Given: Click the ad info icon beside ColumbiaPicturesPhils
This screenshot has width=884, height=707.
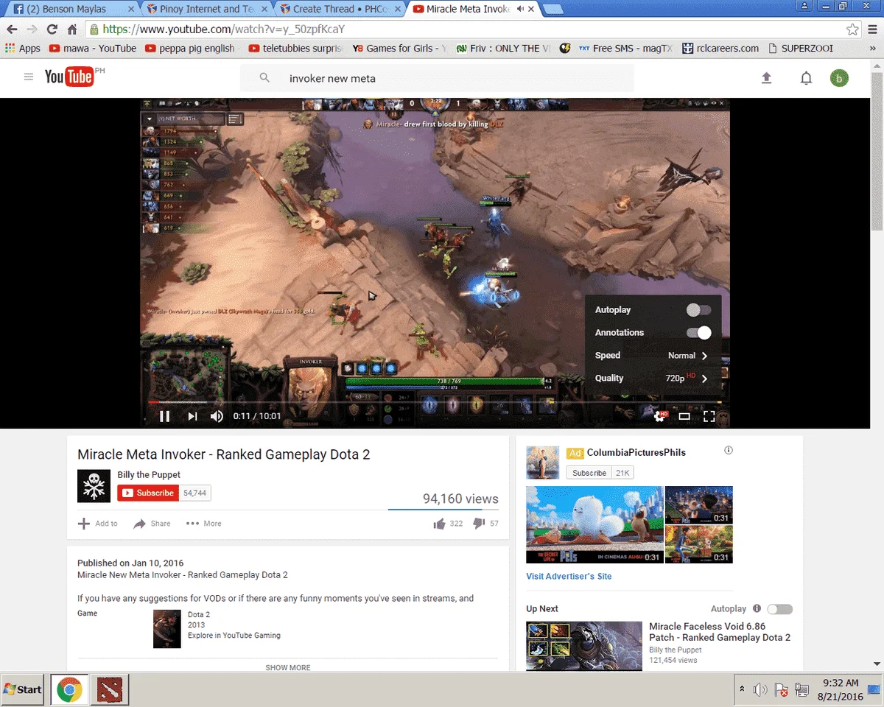Looking at the screenshot, I should click(729, 450).
